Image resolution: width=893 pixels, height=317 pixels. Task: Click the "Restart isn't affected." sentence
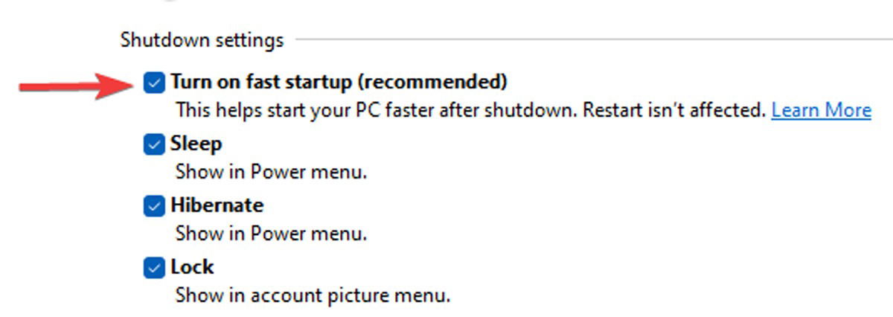click(674, 111)
